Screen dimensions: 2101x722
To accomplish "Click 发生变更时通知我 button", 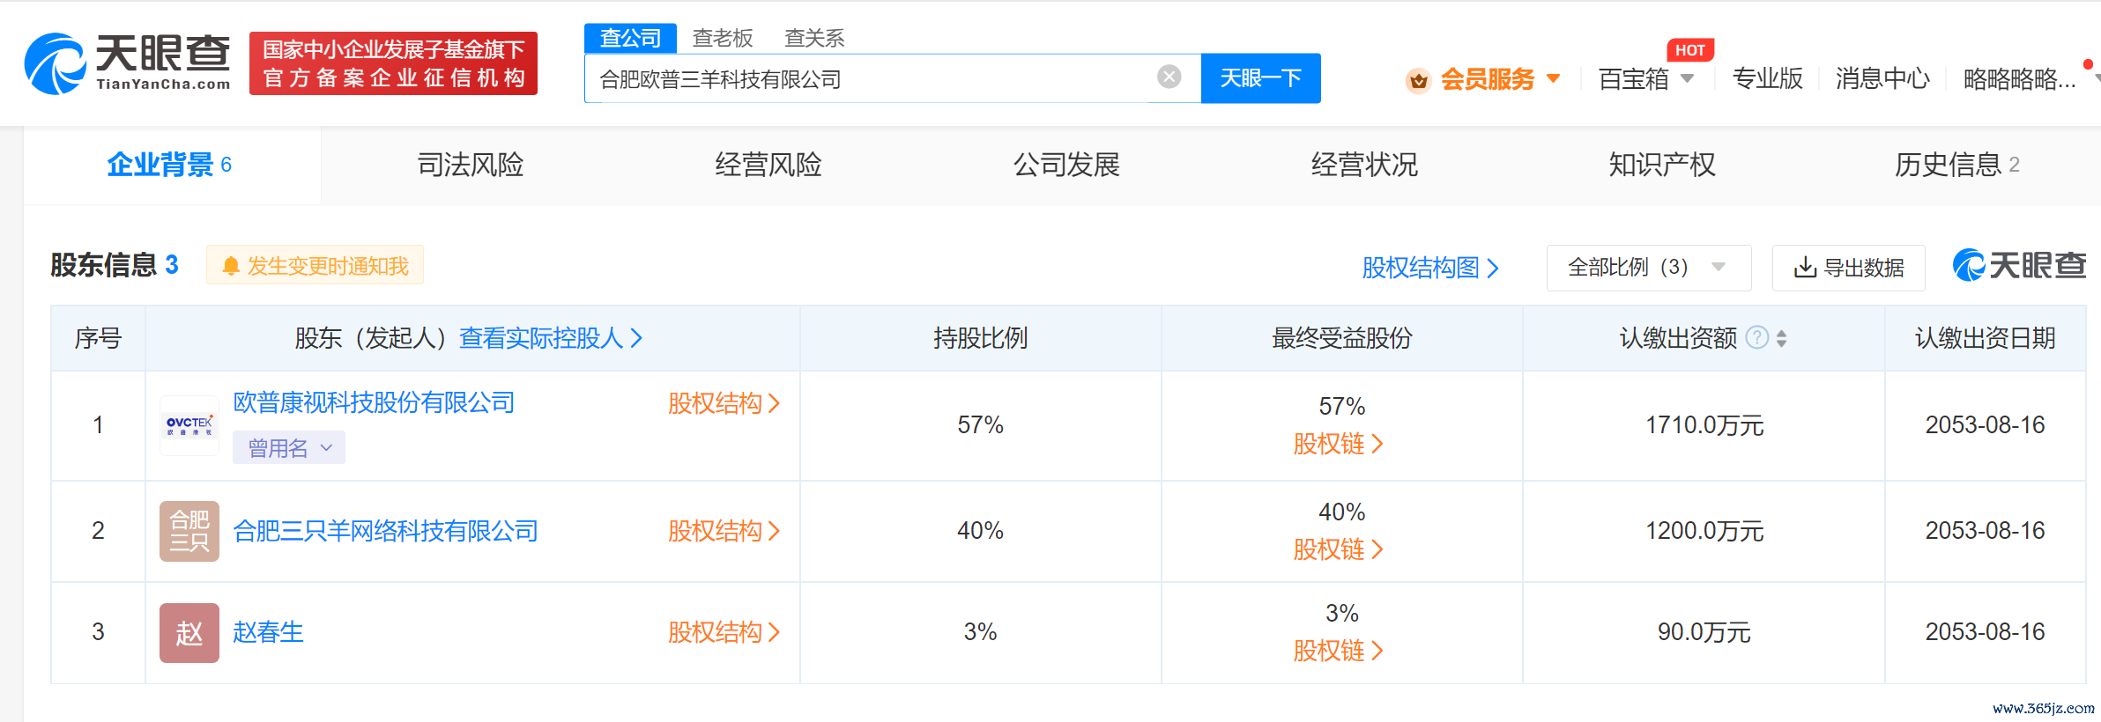I will [x=315, y=266].
